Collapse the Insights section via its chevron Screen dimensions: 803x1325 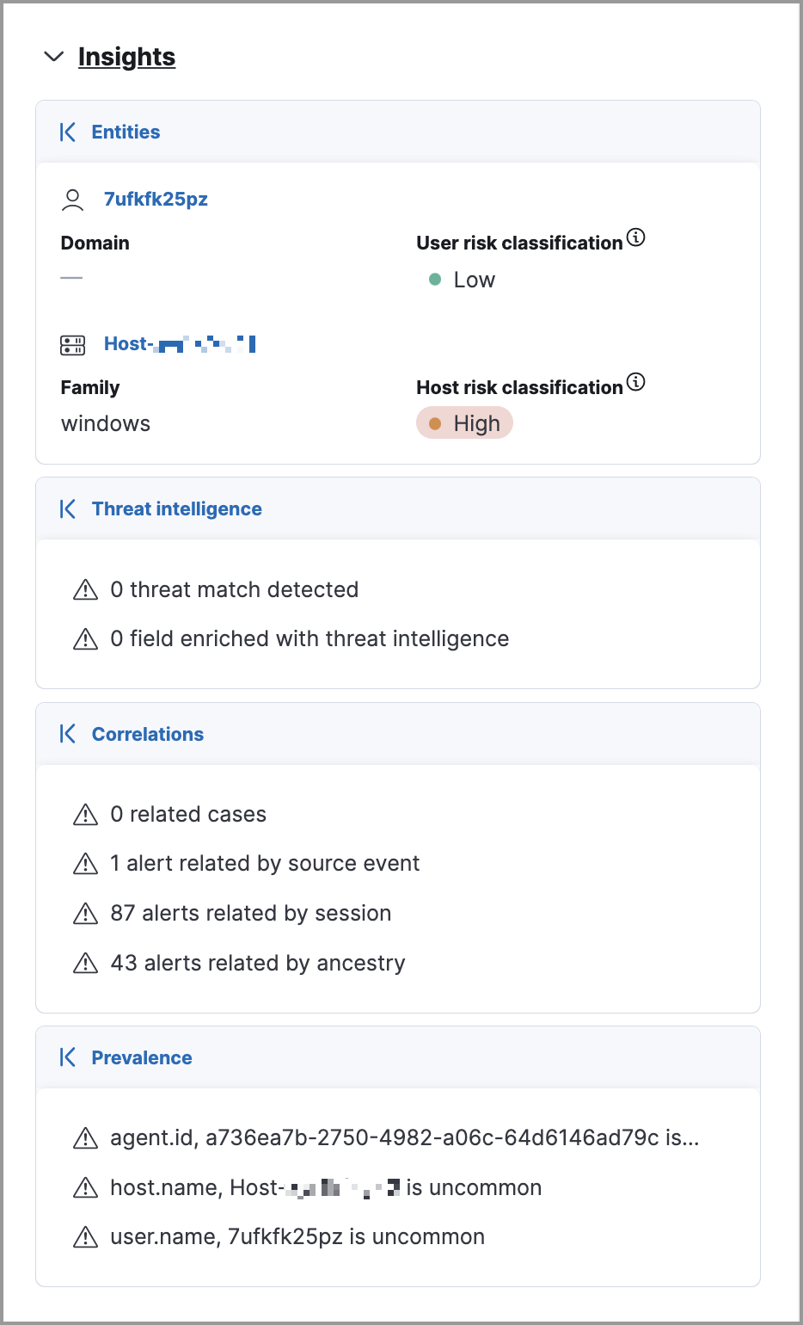(53, 57)
